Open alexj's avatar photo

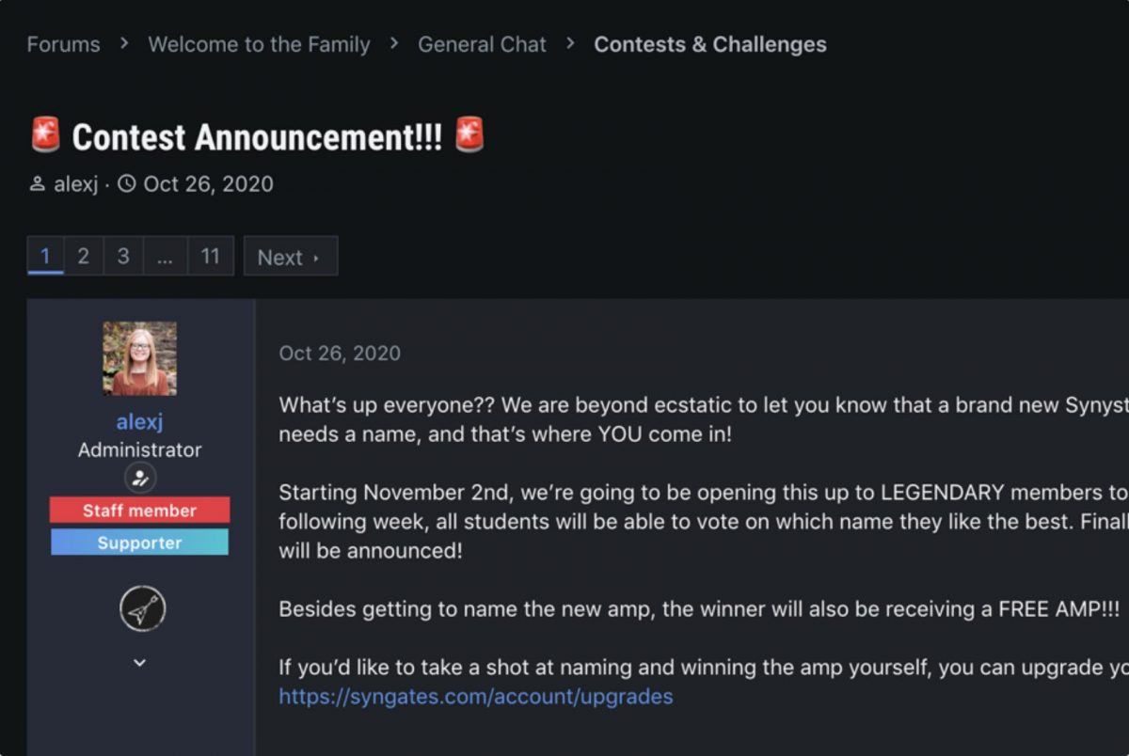click(x=140, y=358)
